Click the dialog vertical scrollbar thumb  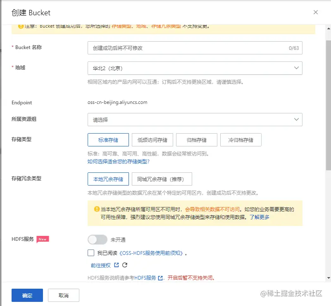pos(329,105)
